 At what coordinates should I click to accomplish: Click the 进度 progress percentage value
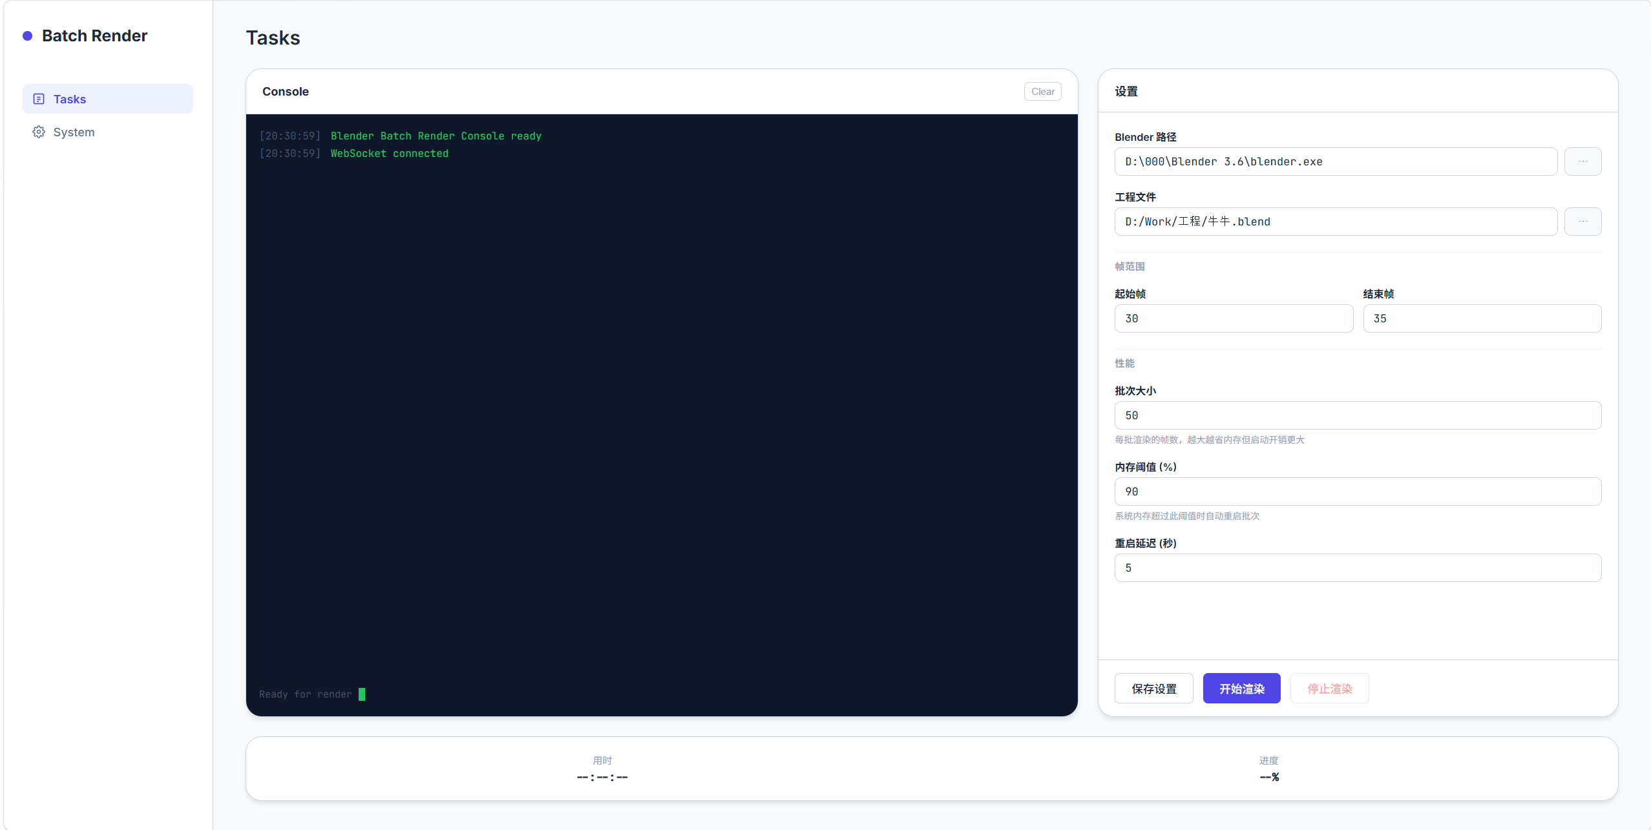tap(1269, 777)
